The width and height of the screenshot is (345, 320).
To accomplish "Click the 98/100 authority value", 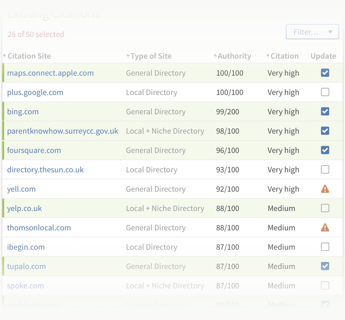I will (228, 131).
